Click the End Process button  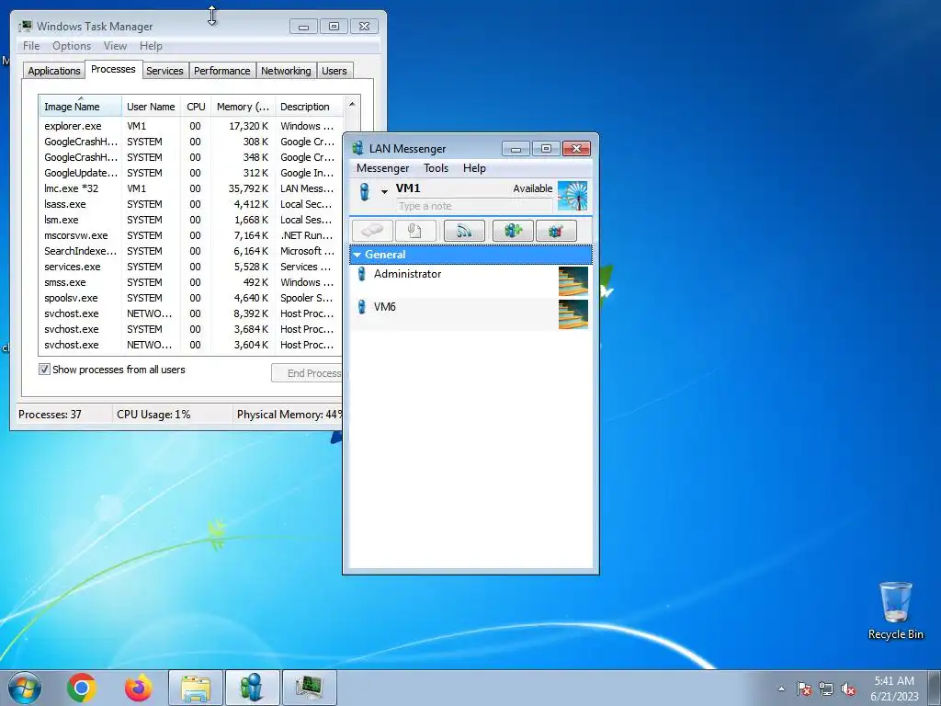307,373
